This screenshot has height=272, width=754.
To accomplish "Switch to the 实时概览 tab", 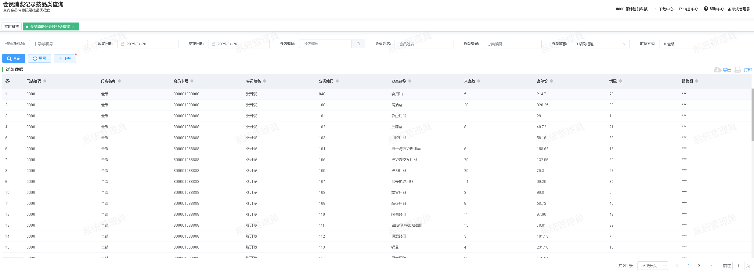I will click(12, 27).
